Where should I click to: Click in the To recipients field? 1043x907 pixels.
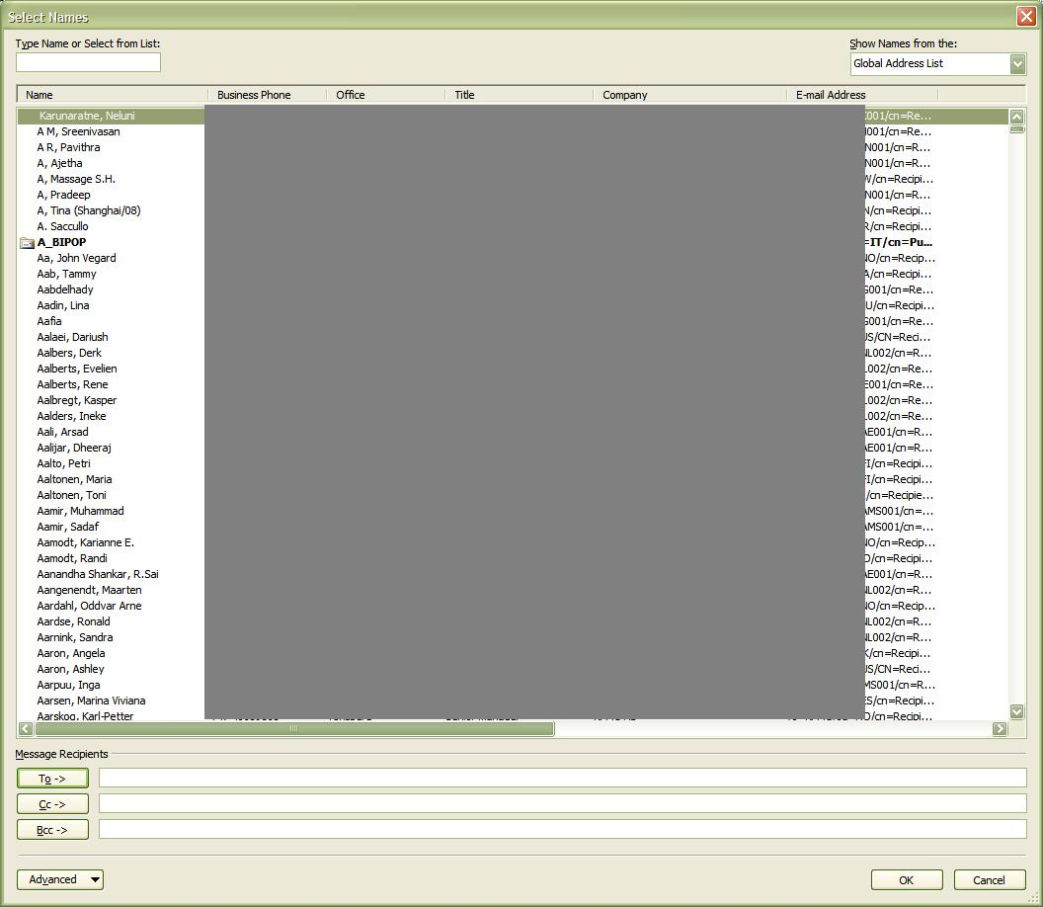point(561,779)
